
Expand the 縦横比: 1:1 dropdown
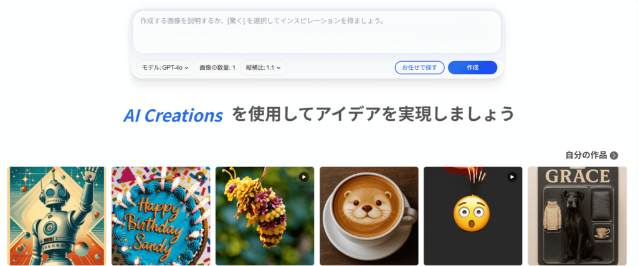point(264,68)
